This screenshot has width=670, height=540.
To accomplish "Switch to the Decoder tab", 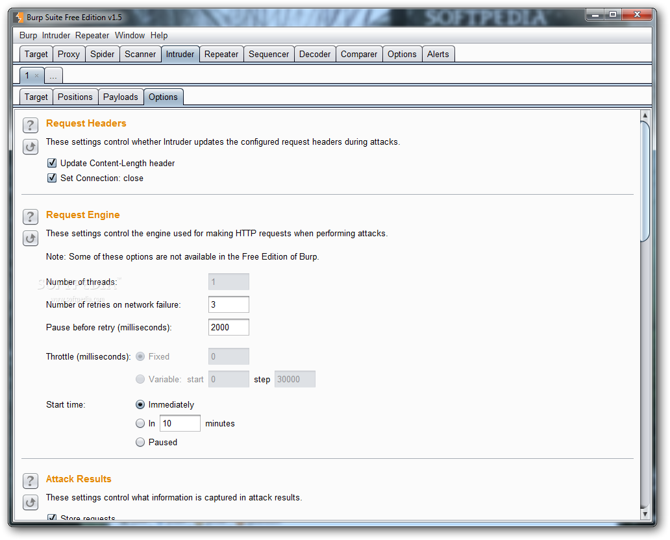I will pos(315,55).
